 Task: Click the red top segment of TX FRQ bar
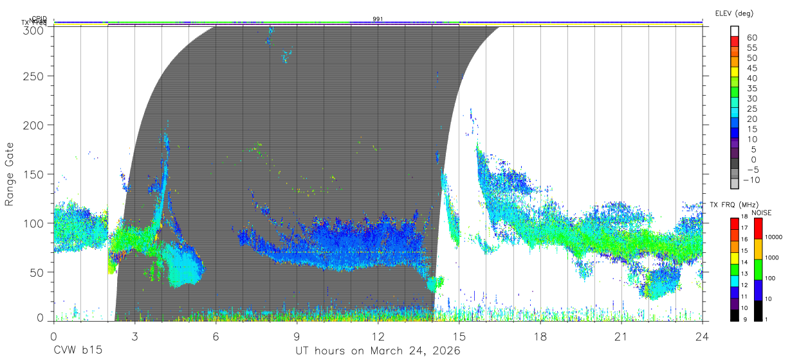coord(734,223)
